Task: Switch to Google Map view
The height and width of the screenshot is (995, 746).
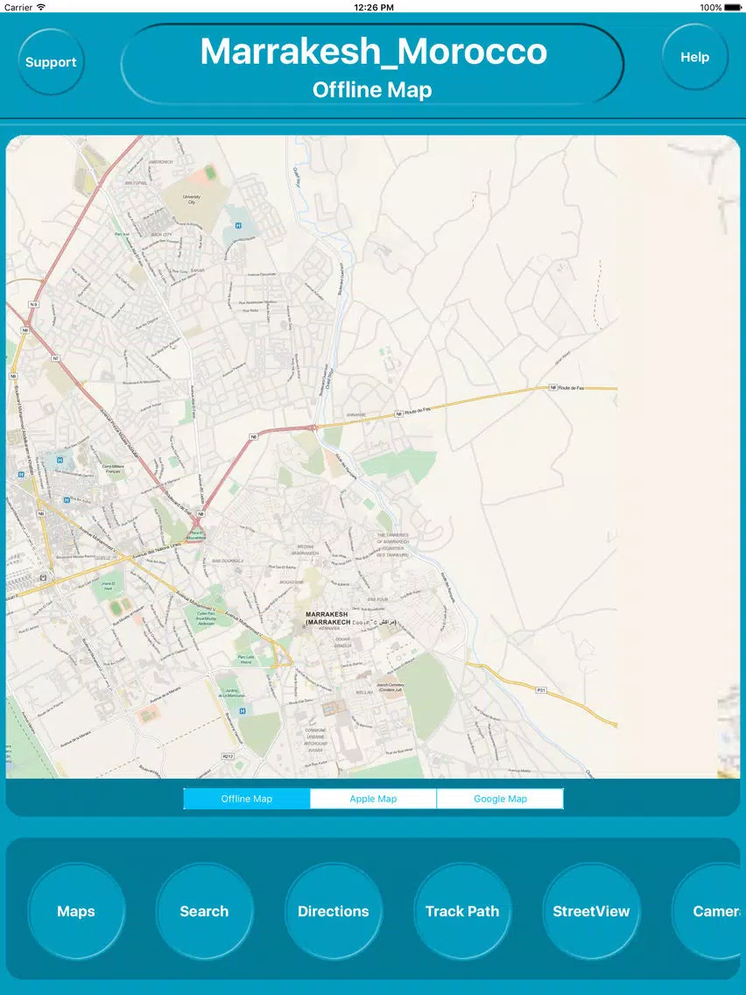Action: click(500, 799)
